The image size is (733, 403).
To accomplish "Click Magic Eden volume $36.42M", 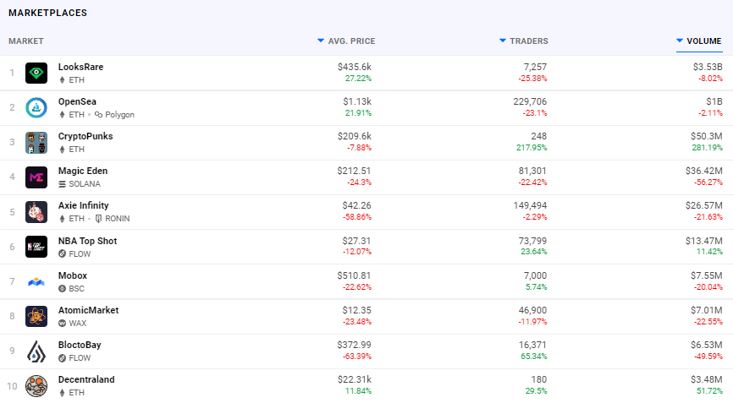I will point(704,171).
